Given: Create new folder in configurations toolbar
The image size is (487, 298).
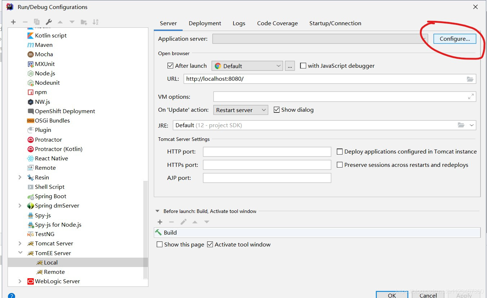Looking at the screenshot, I should (84, 22).
